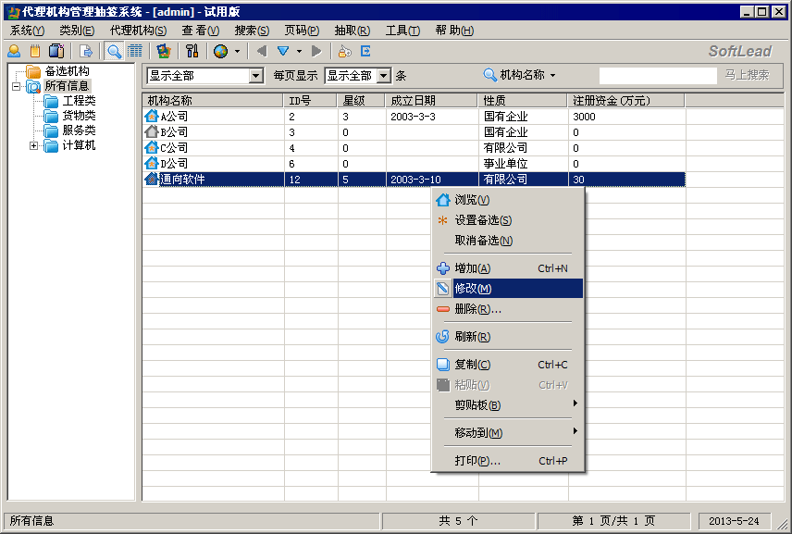Select the A公司 row
The width and height of the screenshot is (792, 534).
tap(415, 117)
